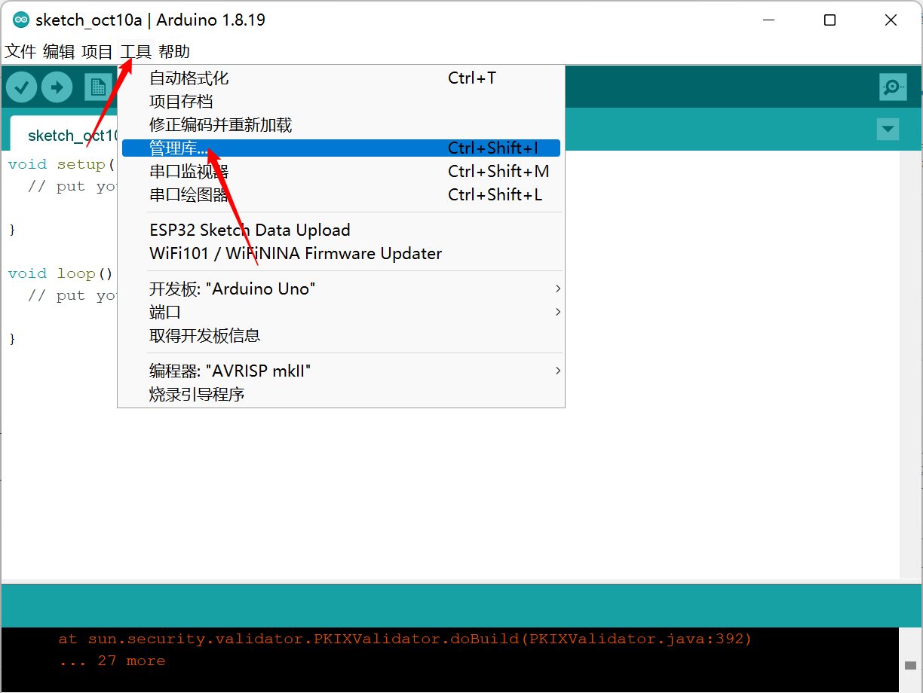Click the Arduino logo in title bar

pyautogui.click(x=21, y=20)
